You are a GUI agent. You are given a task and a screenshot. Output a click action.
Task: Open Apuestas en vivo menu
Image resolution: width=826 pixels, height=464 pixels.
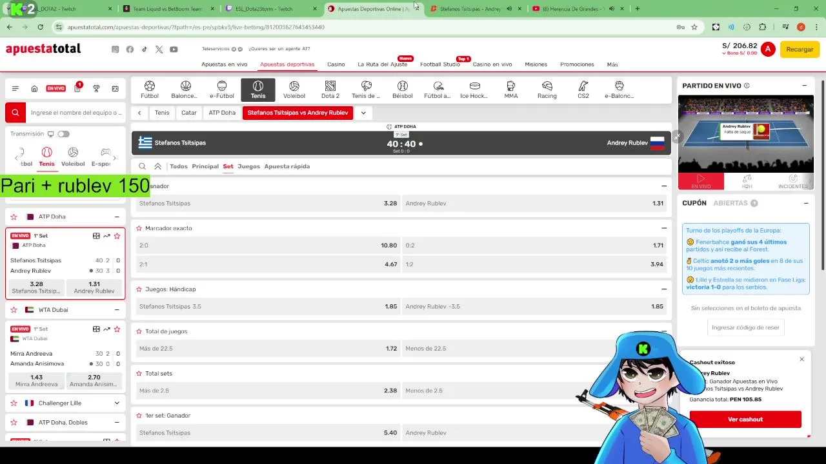tap(224, 64)
